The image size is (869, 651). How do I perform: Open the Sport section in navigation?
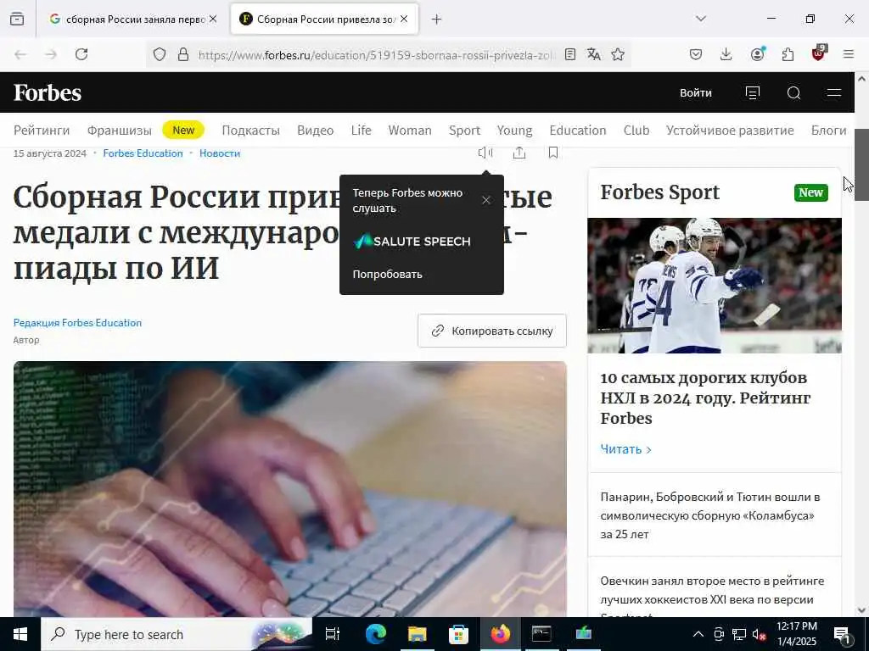pos(464,130)
